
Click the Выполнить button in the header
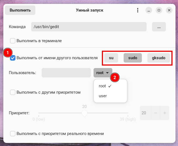point(20,10)
